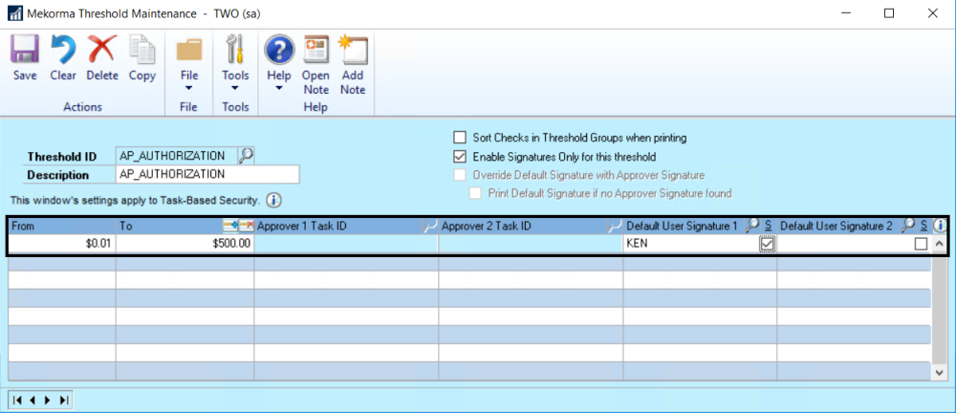Click insert row icon in To header
The width and height of the screenshot is (956, 413).
(x=230, y=227)
